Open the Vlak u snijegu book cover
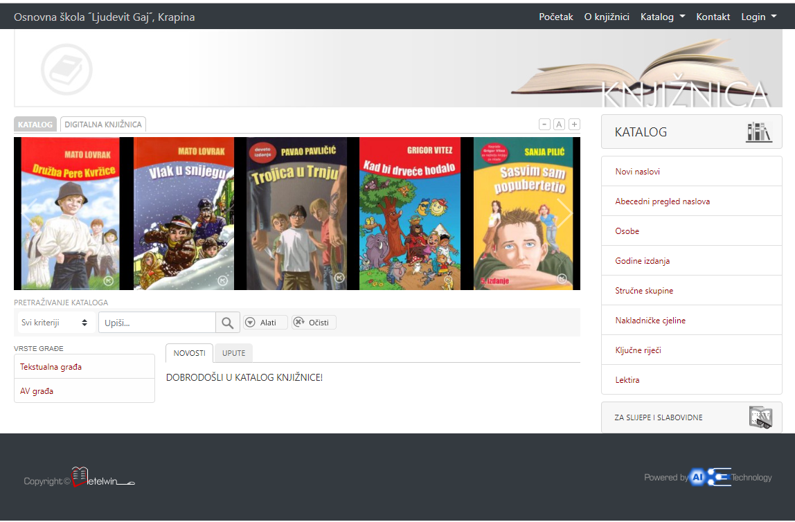Screen dimensions: 795x522 [x=184, y=213]
